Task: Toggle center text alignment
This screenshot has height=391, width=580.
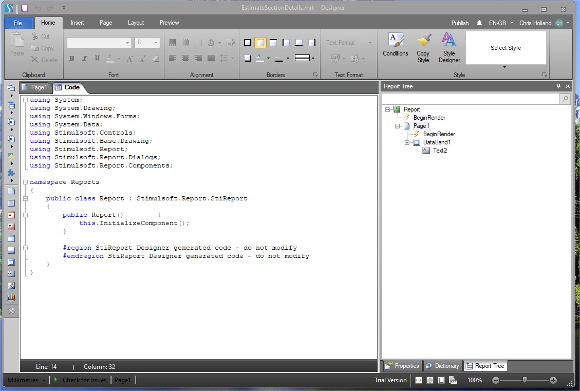Action: coord(185,58)
